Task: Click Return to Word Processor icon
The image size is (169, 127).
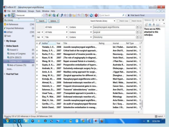Action: pos(86,15)
